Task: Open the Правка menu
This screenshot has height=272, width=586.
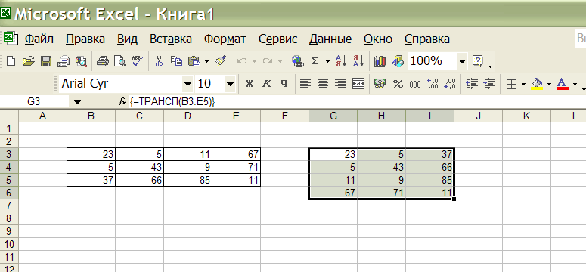Action: coord(85,39)
